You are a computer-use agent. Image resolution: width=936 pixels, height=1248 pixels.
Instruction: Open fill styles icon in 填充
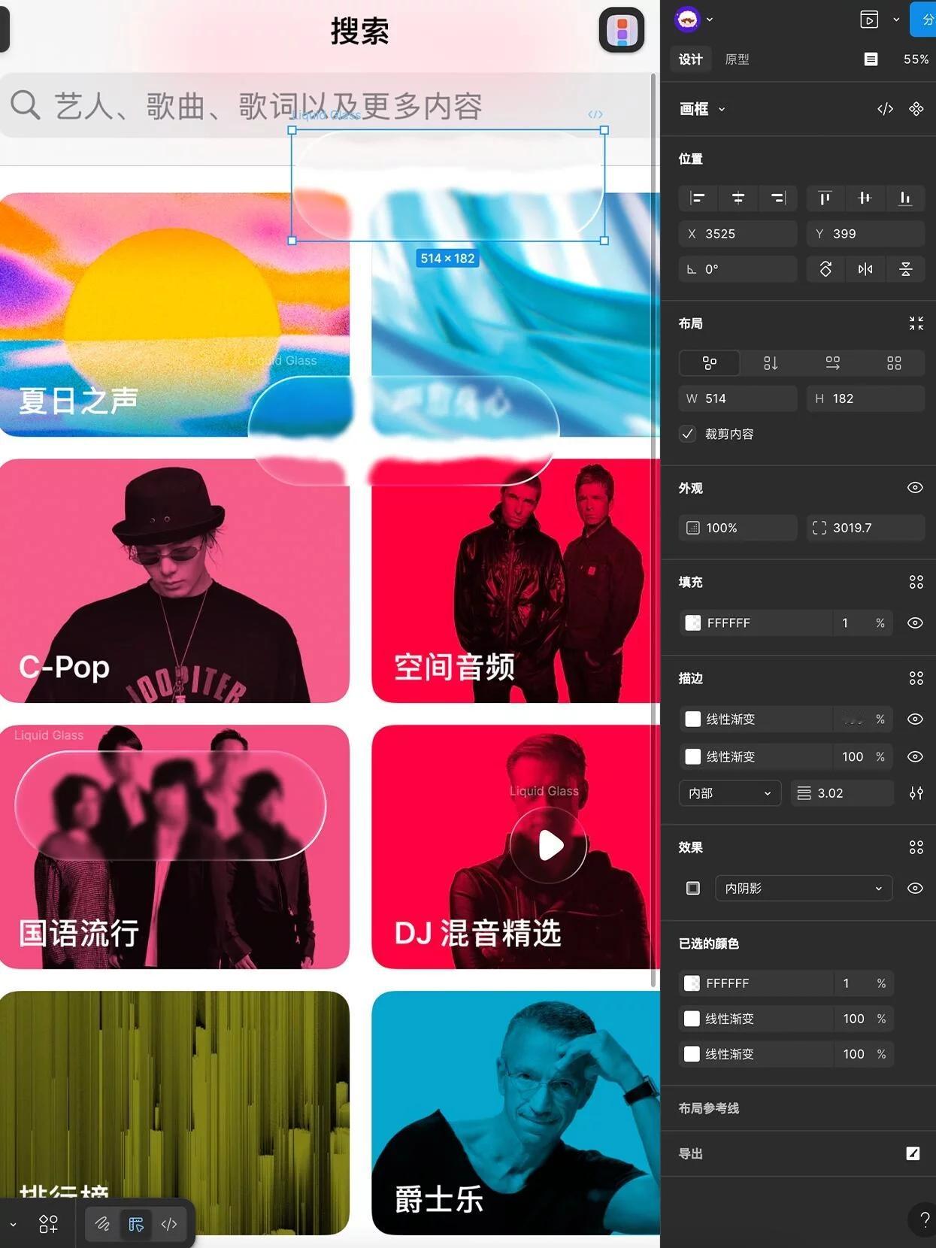(916, 582)
